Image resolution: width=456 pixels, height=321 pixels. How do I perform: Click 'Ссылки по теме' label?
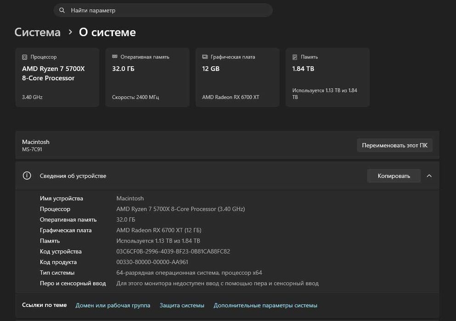pos(44,305)
